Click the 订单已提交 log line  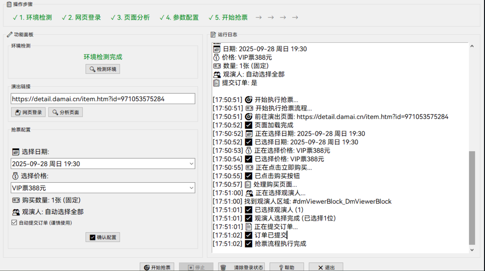[x=270, y=235]
